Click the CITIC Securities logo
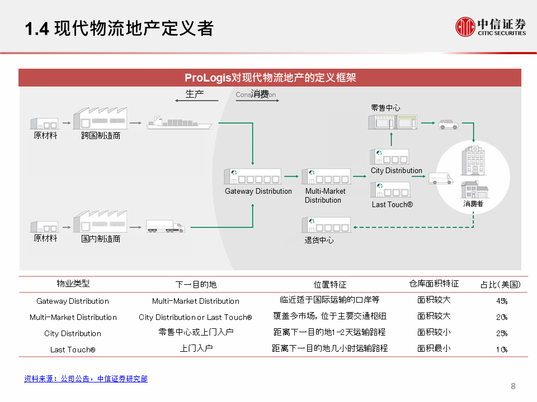 tap(491, 27)
